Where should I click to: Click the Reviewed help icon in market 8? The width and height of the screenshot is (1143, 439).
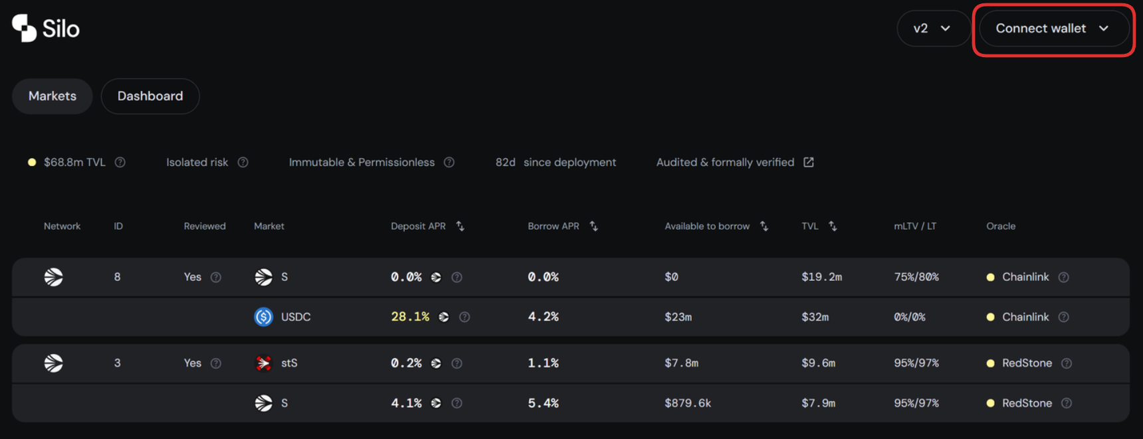[x=216, y=277]
